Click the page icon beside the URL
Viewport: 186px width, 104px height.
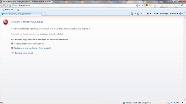pyautogui.click(x=13, y=5)
